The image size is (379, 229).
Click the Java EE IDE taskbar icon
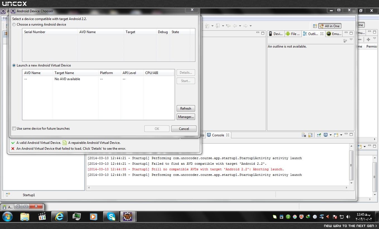[x=128, y=216]
